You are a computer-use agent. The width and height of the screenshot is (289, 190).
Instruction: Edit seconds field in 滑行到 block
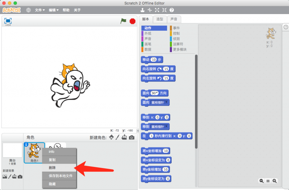coord(151,136)
